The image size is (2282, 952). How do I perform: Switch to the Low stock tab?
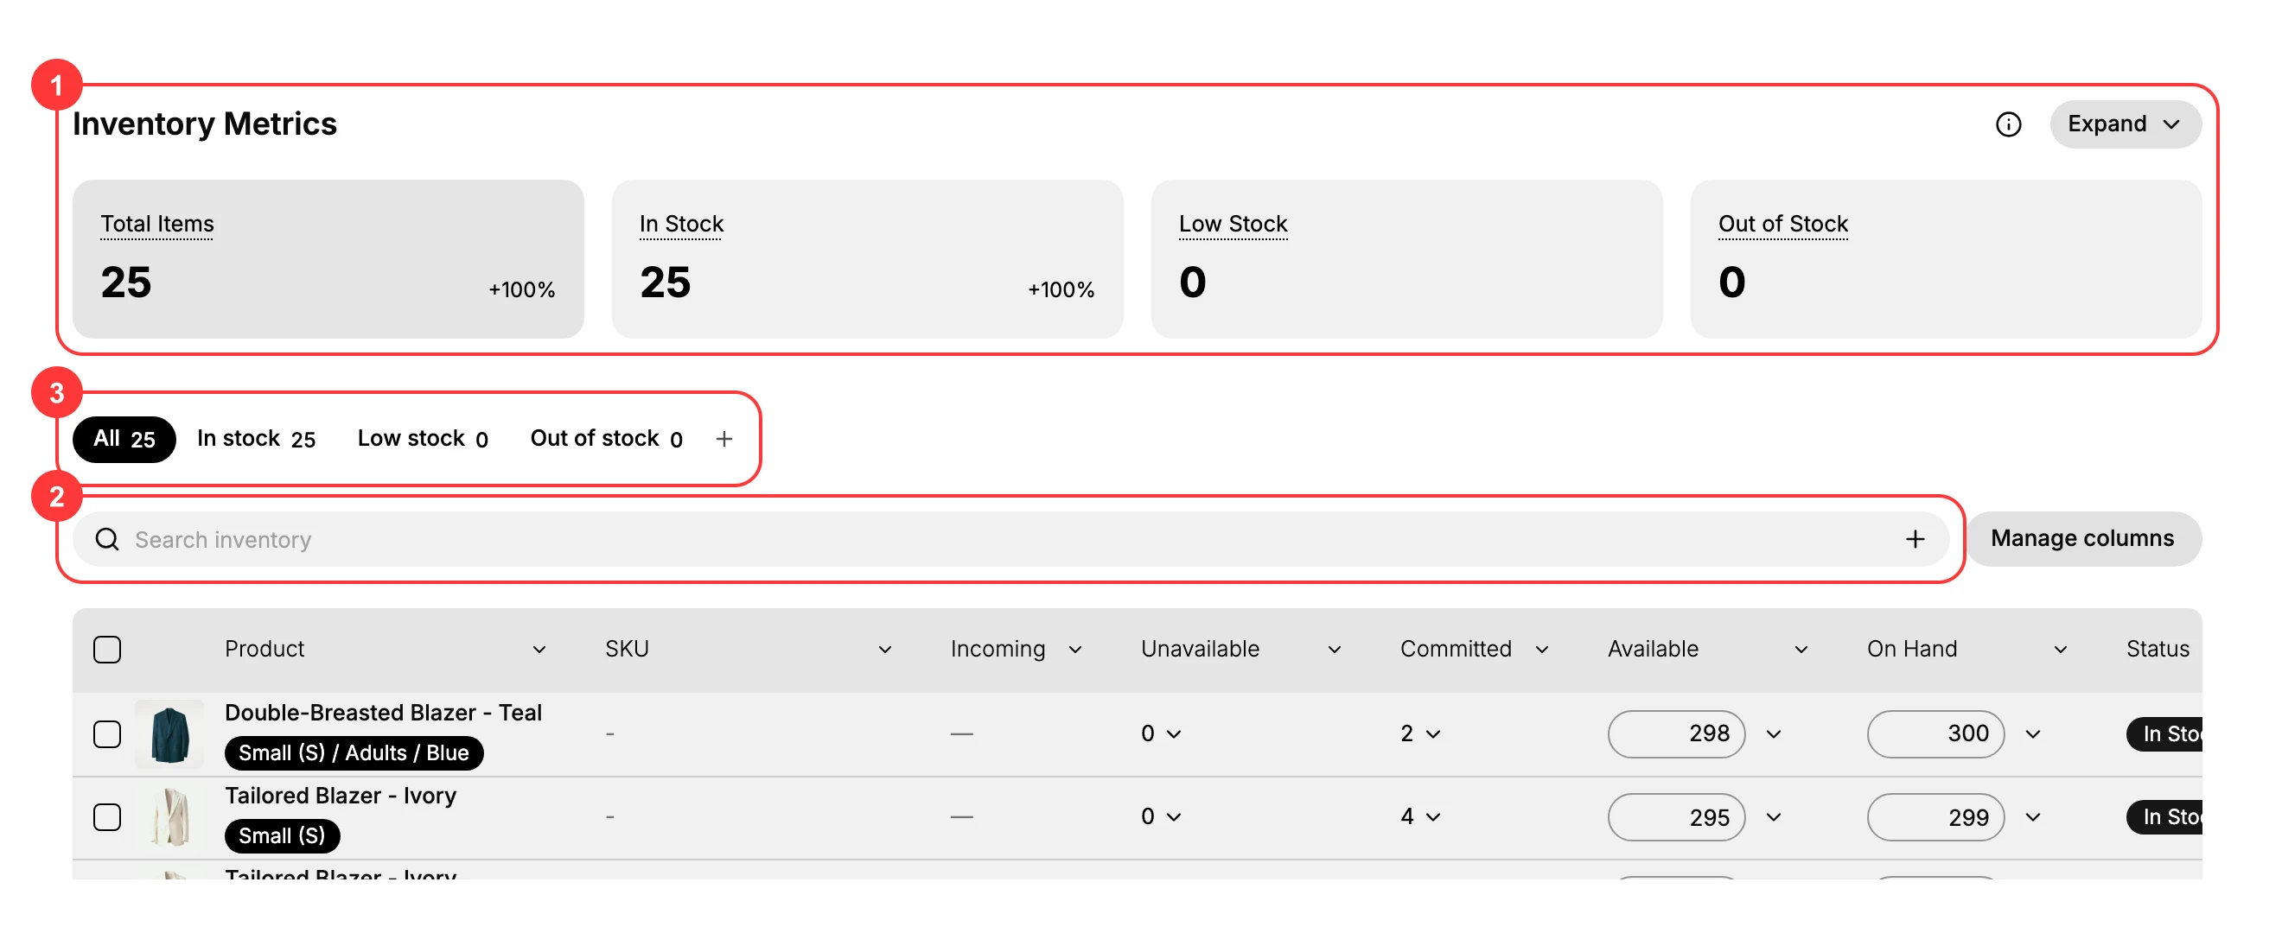pyautogui.click(x=423, y=438)
